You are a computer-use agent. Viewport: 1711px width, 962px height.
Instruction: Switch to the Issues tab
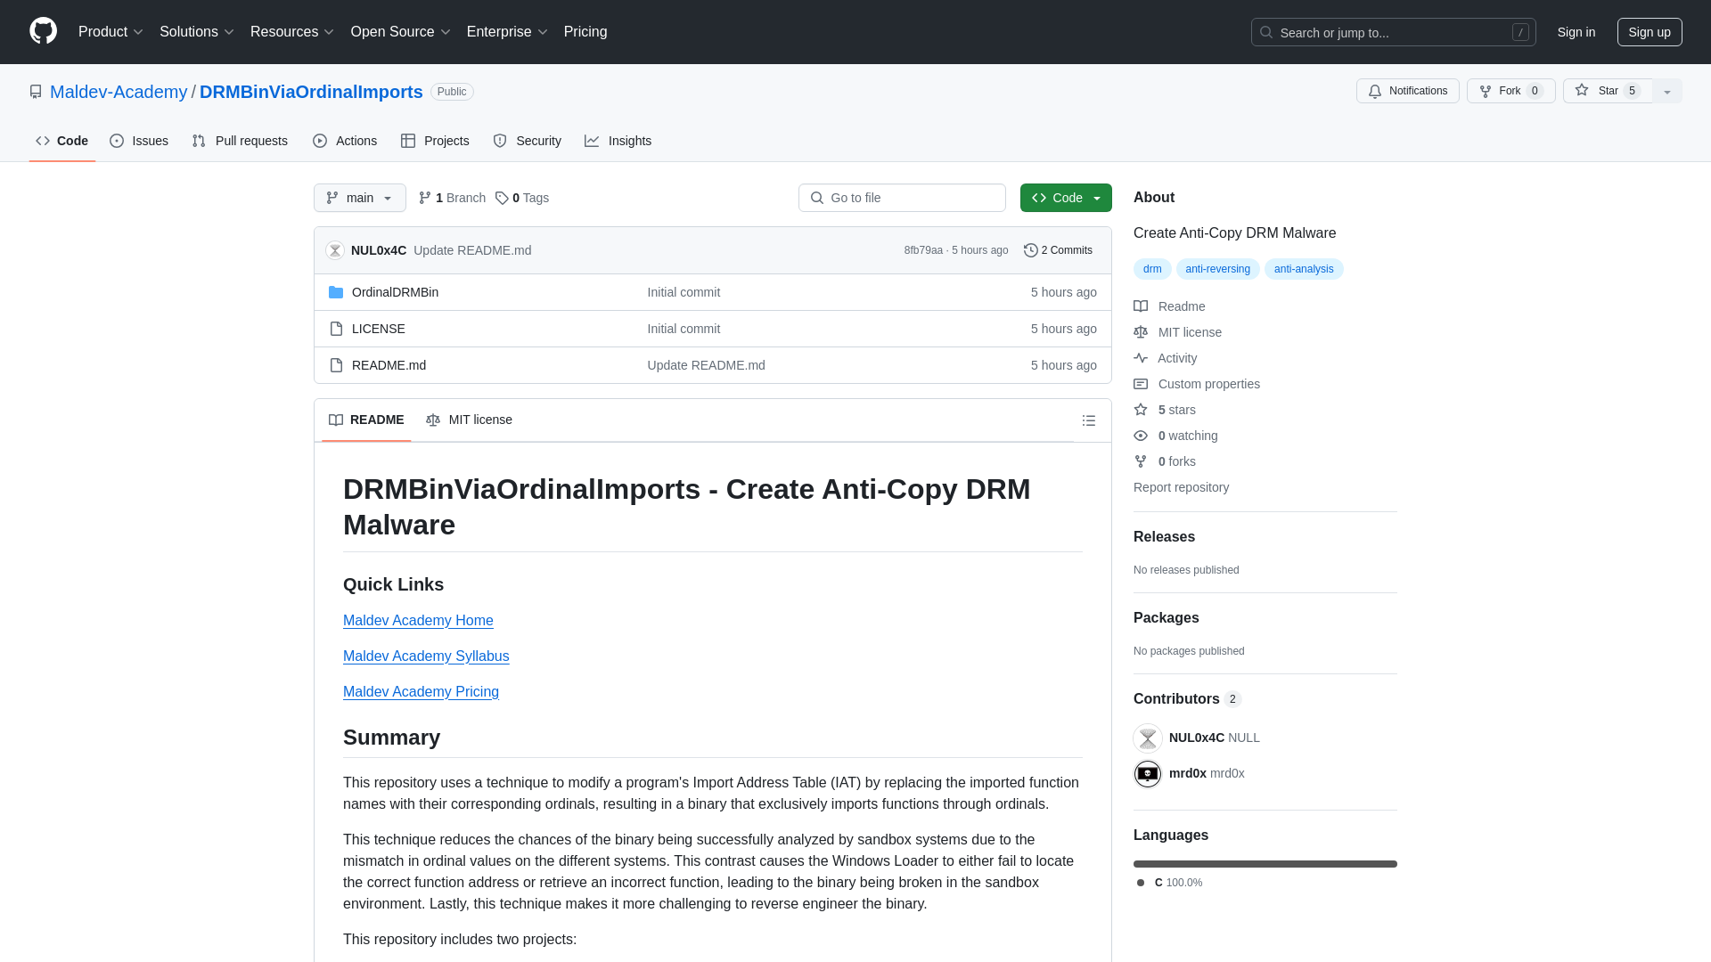coord(139,141)
